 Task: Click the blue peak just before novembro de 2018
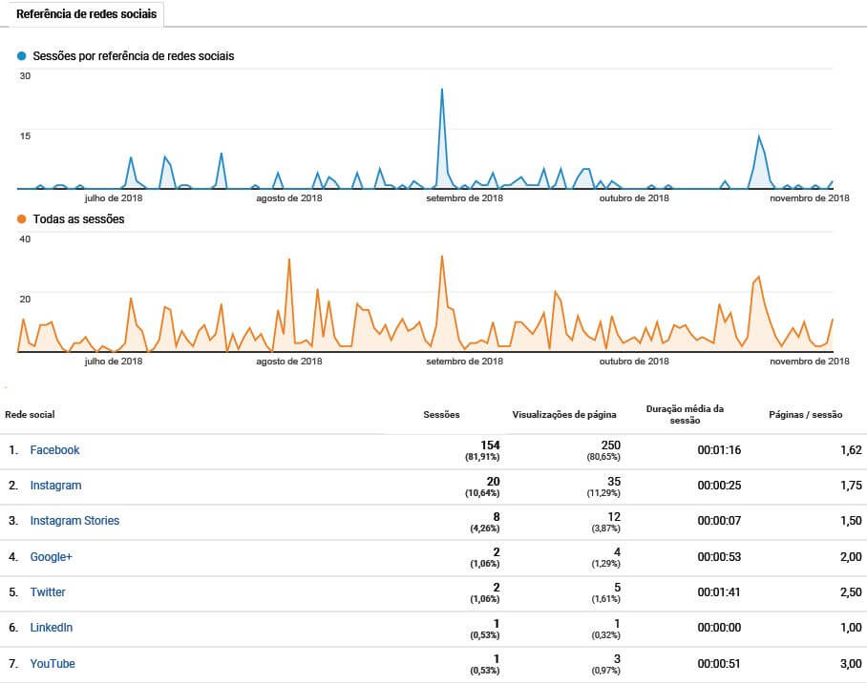coord(758,137)
